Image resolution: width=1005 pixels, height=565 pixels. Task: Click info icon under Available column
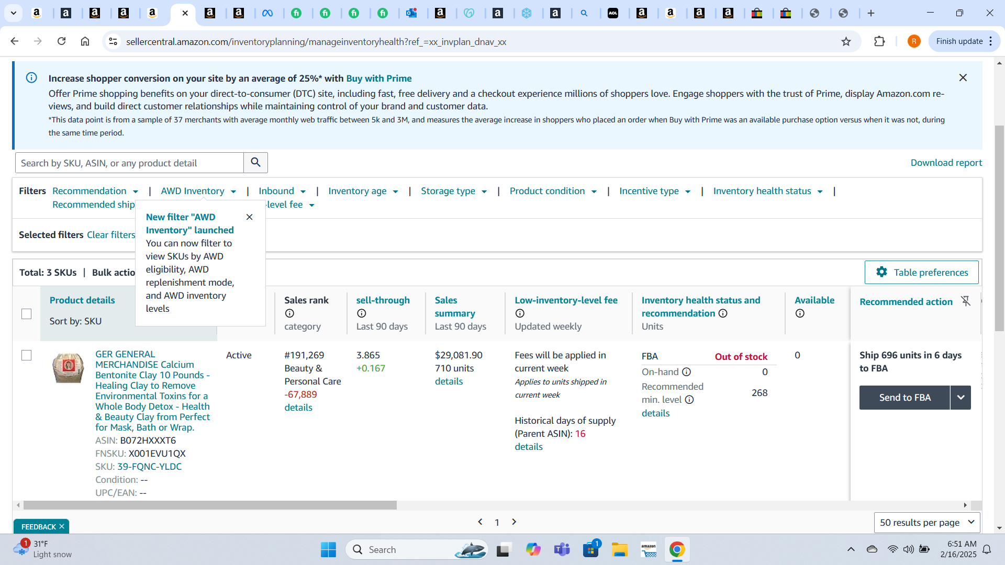click(800, 313)
